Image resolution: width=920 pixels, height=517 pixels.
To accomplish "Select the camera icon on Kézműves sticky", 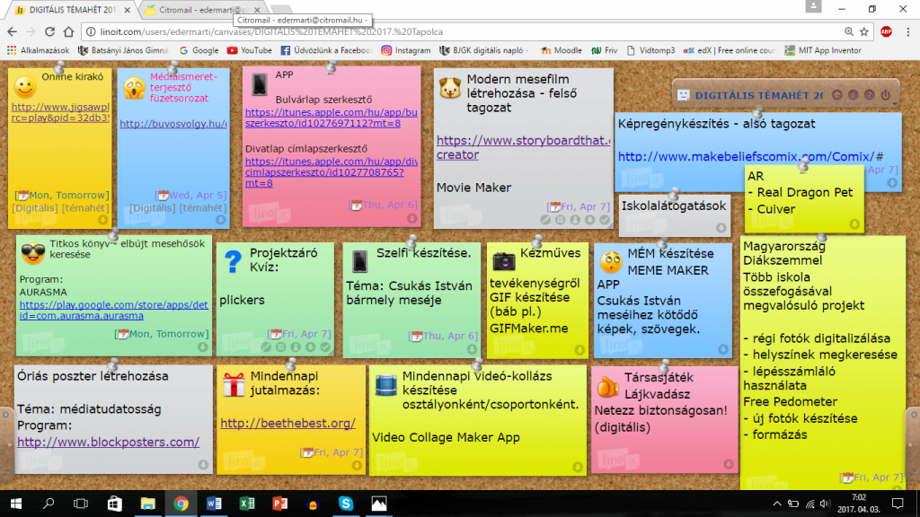I will click(x=503, y=261).
